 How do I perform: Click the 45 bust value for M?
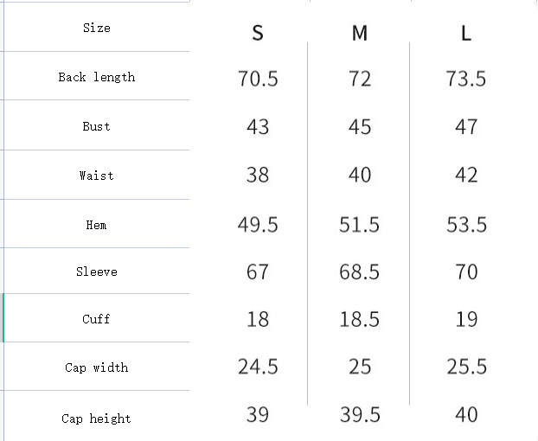click(x=360, y=127)
